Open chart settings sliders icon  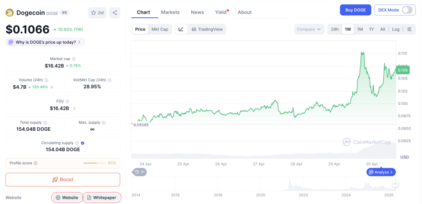pyautogui.click(x=409, y=29)
